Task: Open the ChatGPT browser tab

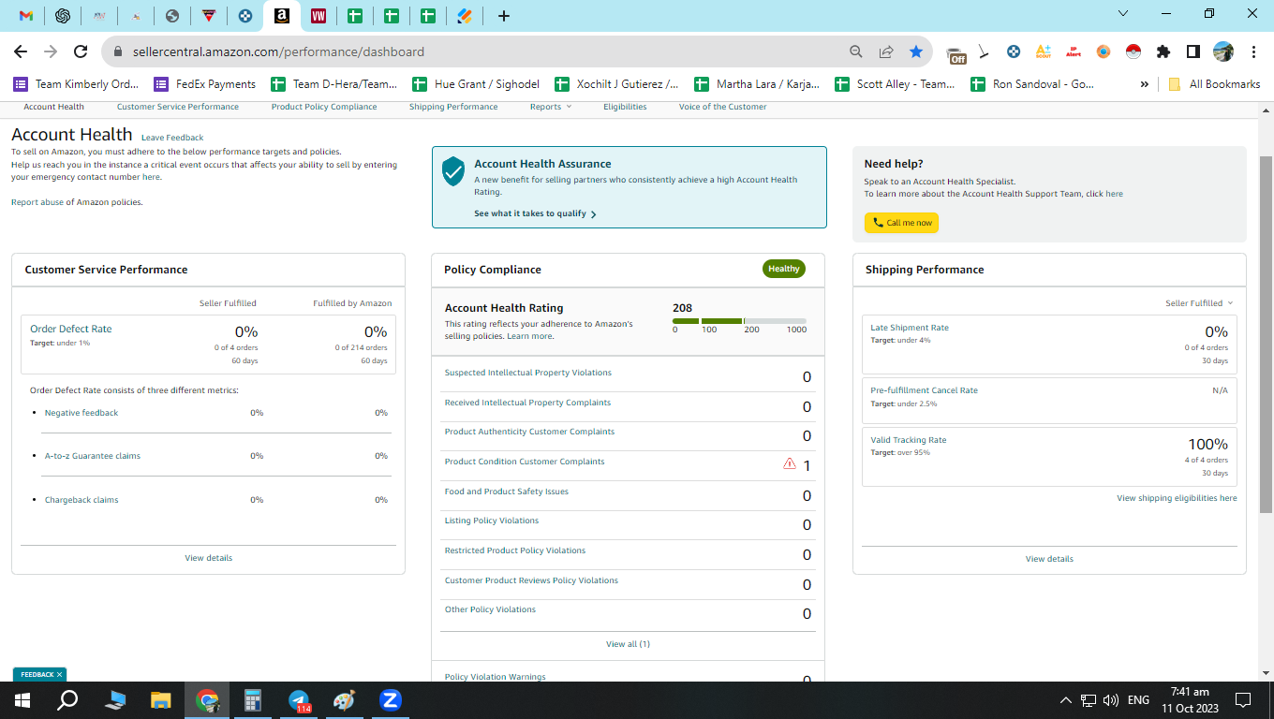Action: coord(63,16)
